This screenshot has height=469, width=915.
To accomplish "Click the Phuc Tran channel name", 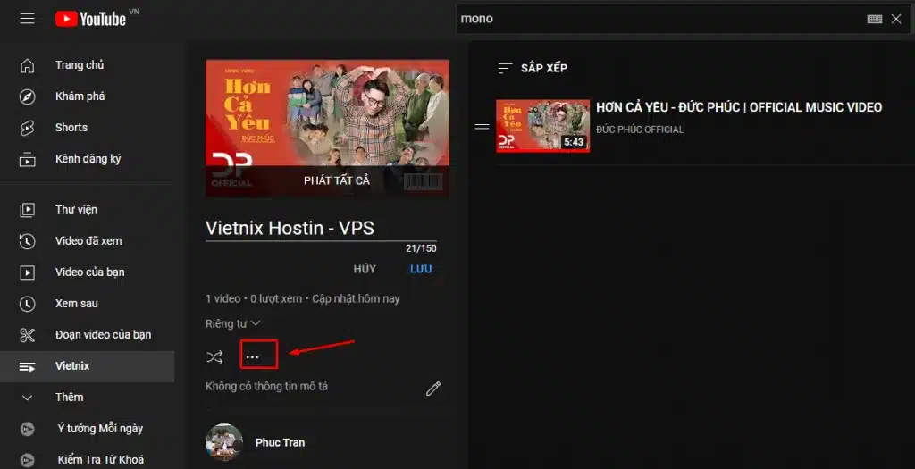I will tap(280, 443).
